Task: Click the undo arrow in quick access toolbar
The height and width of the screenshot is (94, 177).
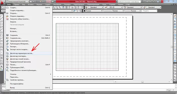Action: pos(43,2)
